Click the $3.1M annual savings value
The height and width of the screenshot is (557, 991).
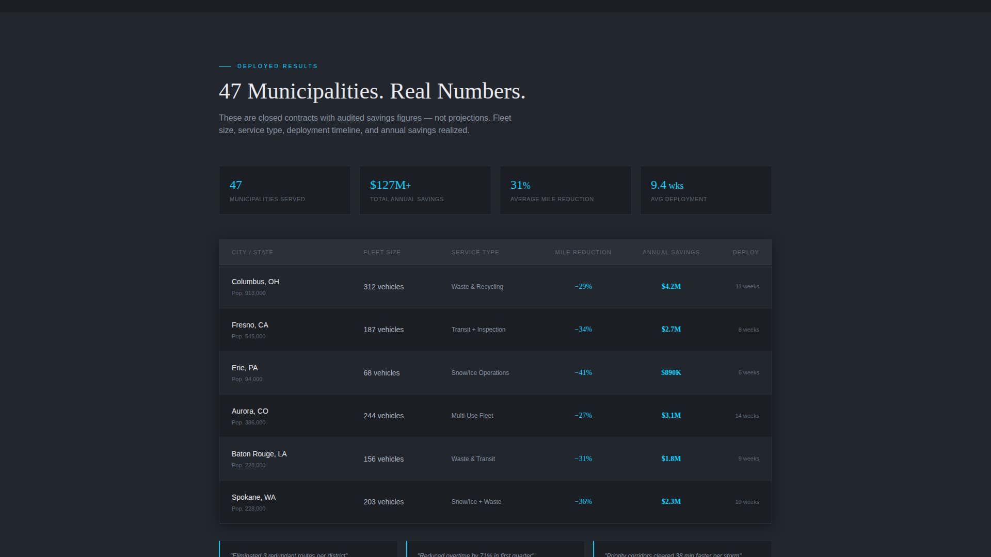671,415
